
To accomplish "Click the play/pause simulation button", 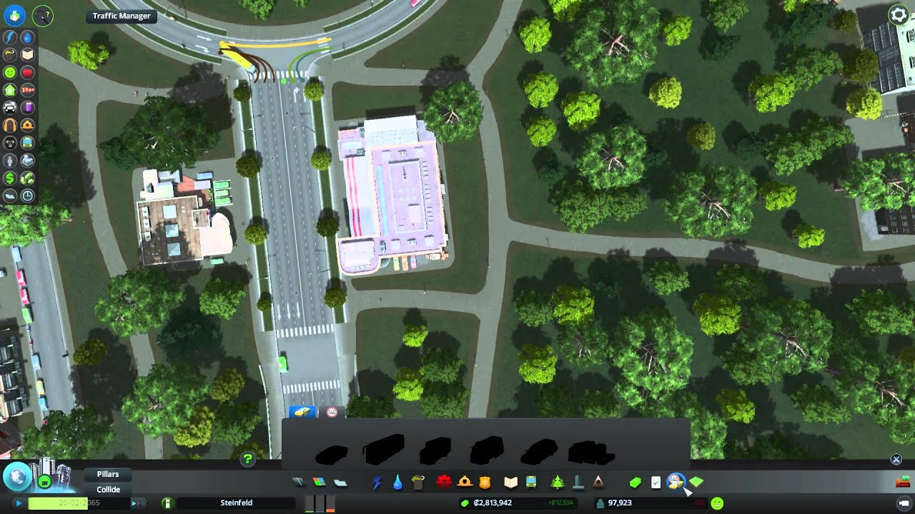I will tap(18, 503).
